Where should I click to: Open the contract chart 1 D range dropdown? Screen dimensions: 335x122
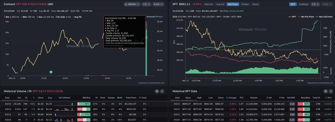tap(147, 4)
